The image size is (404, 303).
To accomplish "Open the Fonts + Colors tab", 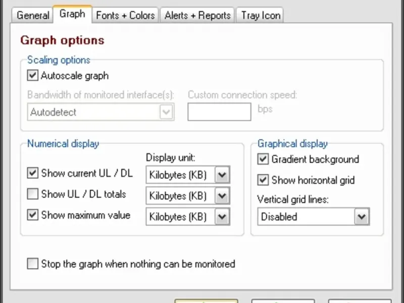I will click(x=125, y=15).
